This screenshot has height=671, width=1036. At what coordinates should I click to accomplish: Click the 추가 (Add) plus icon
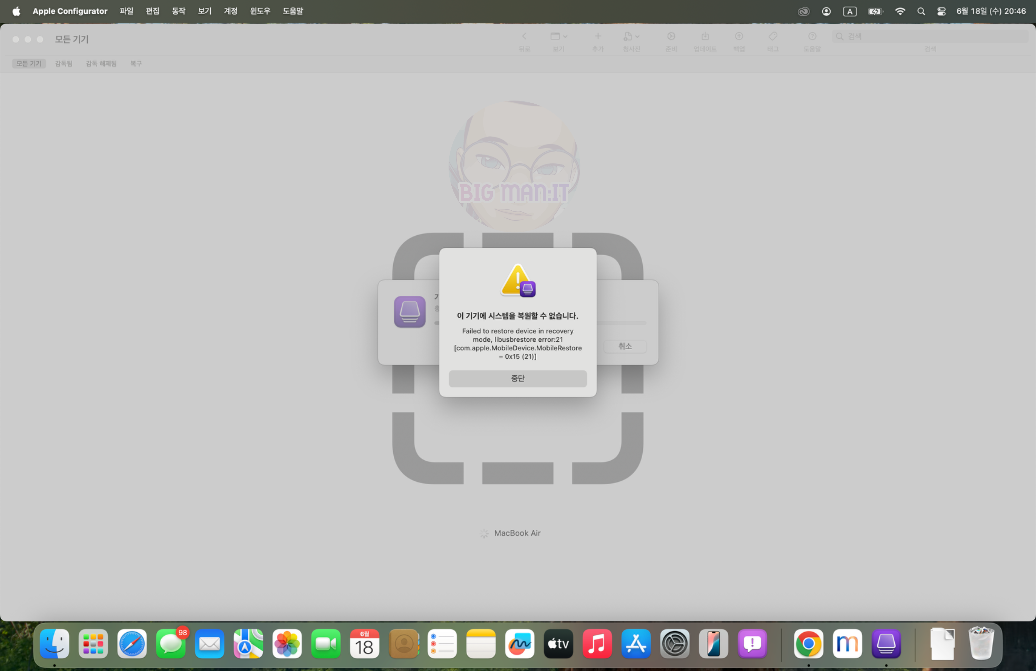[598, 37]
